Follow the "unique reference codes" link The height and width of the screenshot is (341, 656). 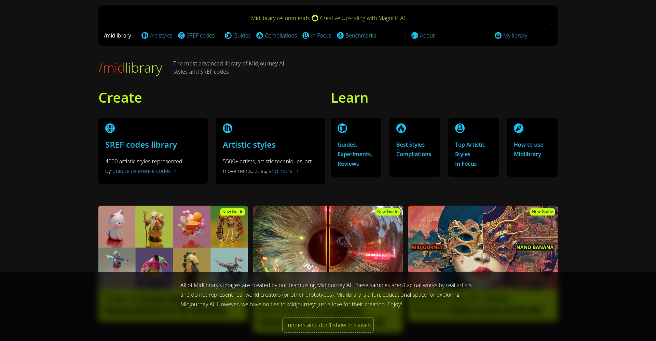144,171
